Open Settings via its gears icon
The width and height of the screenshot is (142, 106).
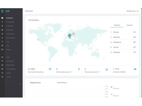tap(2, 49)
